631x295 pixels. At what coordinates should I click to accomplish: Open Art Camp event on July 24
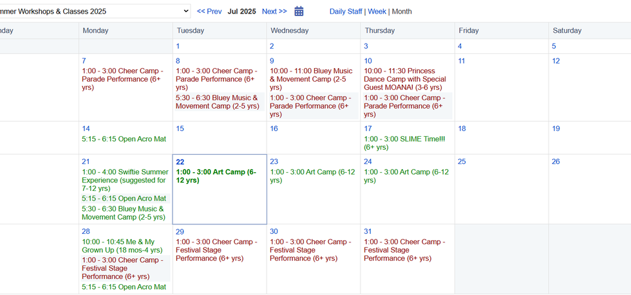406,176
